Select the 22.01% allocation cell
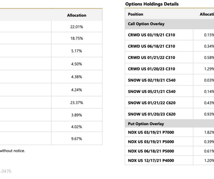214x179 pixels. tap(77, 27)
